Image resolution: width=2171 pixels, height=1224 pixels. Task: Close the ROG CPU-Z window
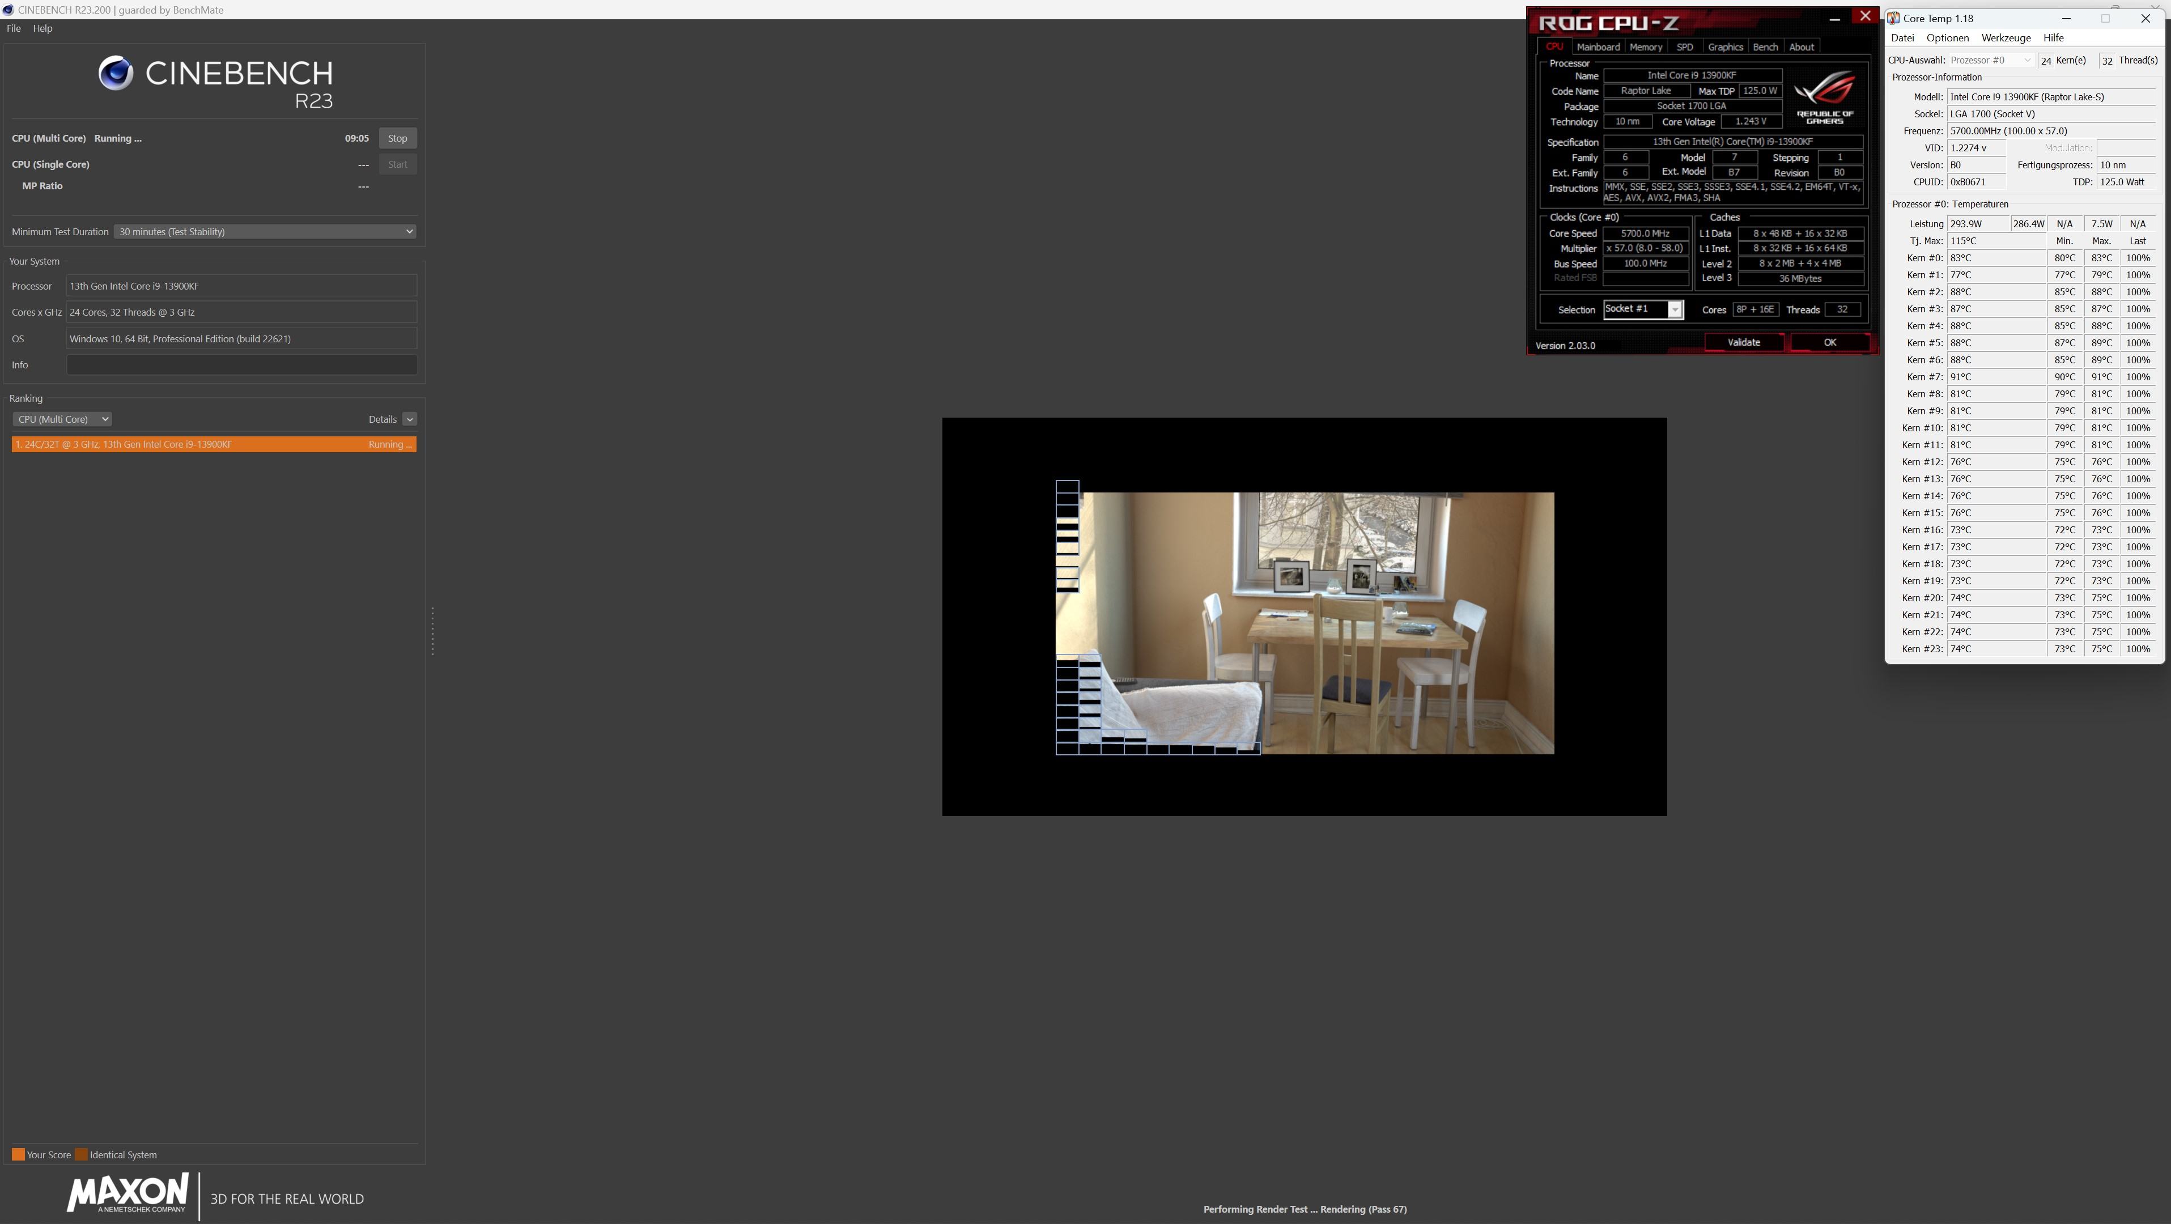[1865, 16]
